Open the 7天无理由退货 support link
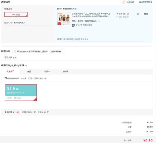 (84, 25)
